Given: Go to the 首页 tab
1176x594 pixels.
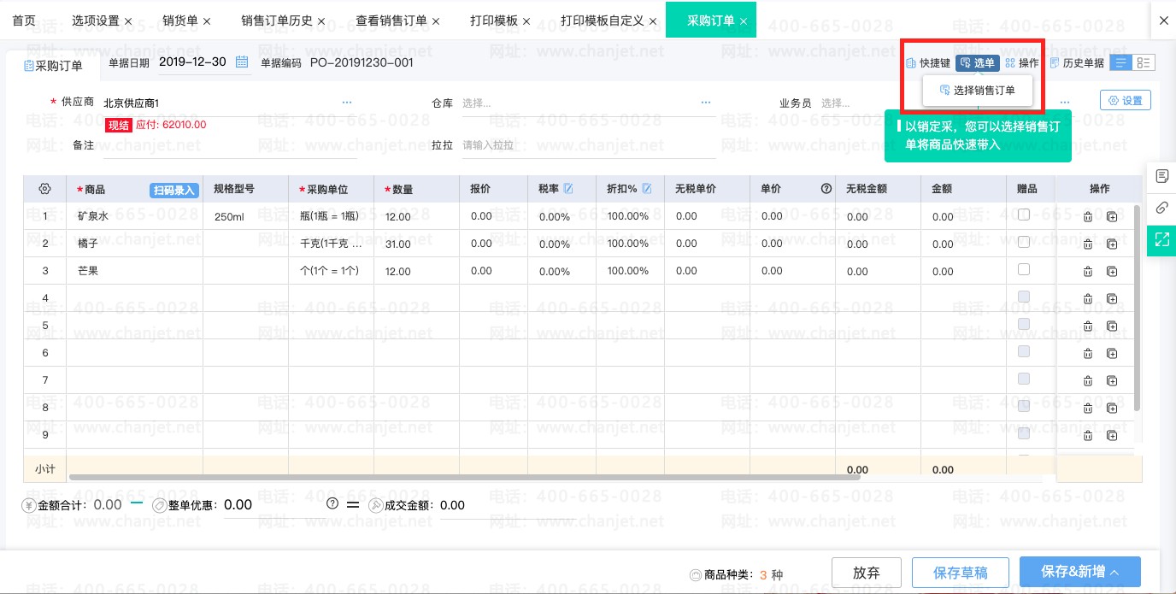Looking at the screenshot, I should (24, 20).
